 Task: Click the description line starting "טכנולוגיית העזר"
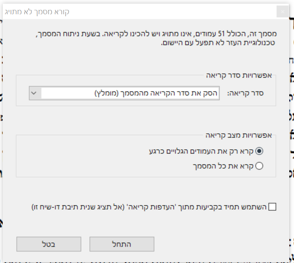pos(218,42)
